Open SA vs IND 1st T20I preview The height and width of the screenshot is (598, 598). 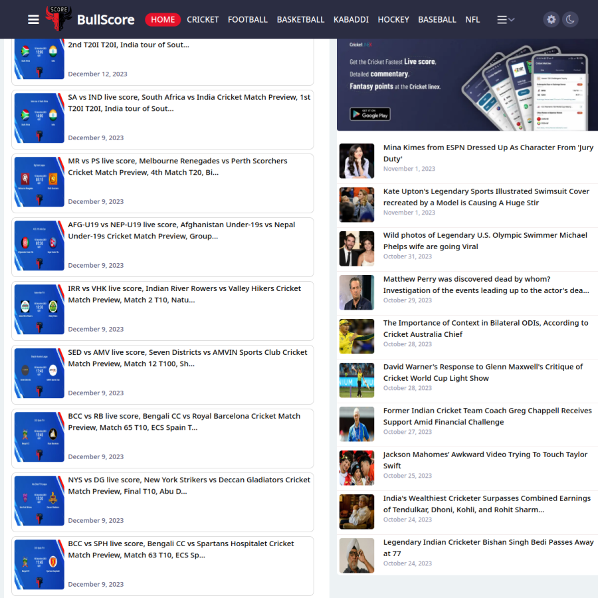tap(189, 102)
